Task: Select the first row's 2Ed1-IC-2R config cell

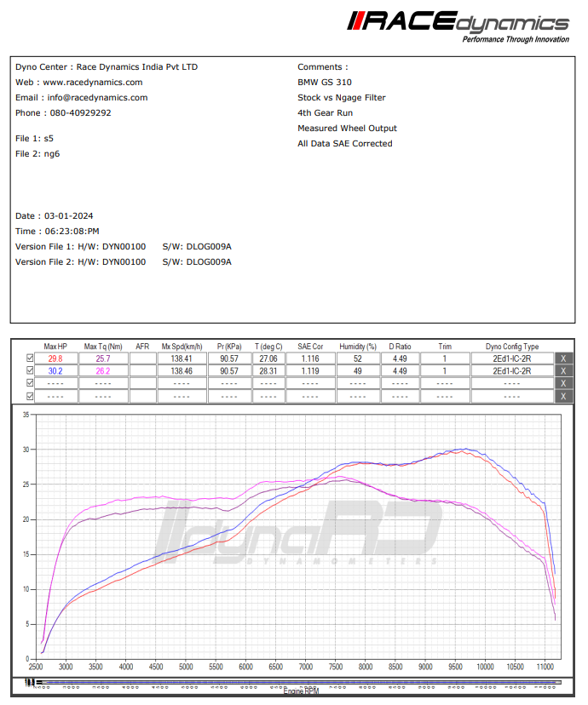Action: click(512, 359)
